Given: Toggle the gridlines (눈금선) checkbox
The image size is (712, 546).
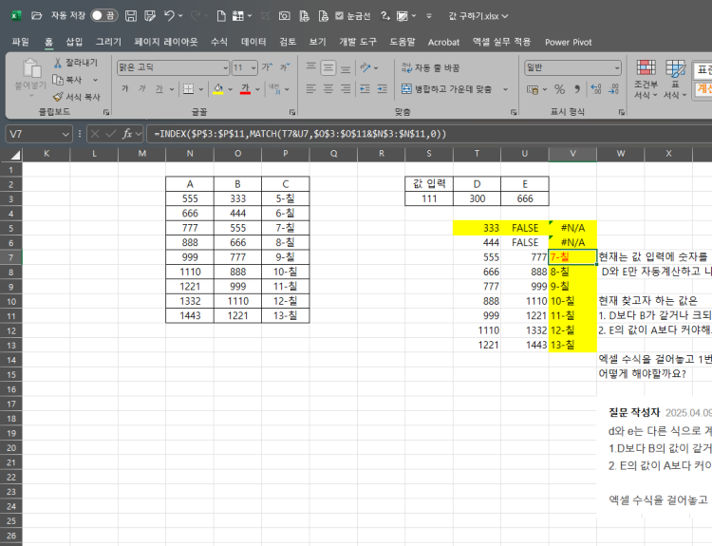Looking at the screenshot, I should pyautogui.click(x=340, y=16).
